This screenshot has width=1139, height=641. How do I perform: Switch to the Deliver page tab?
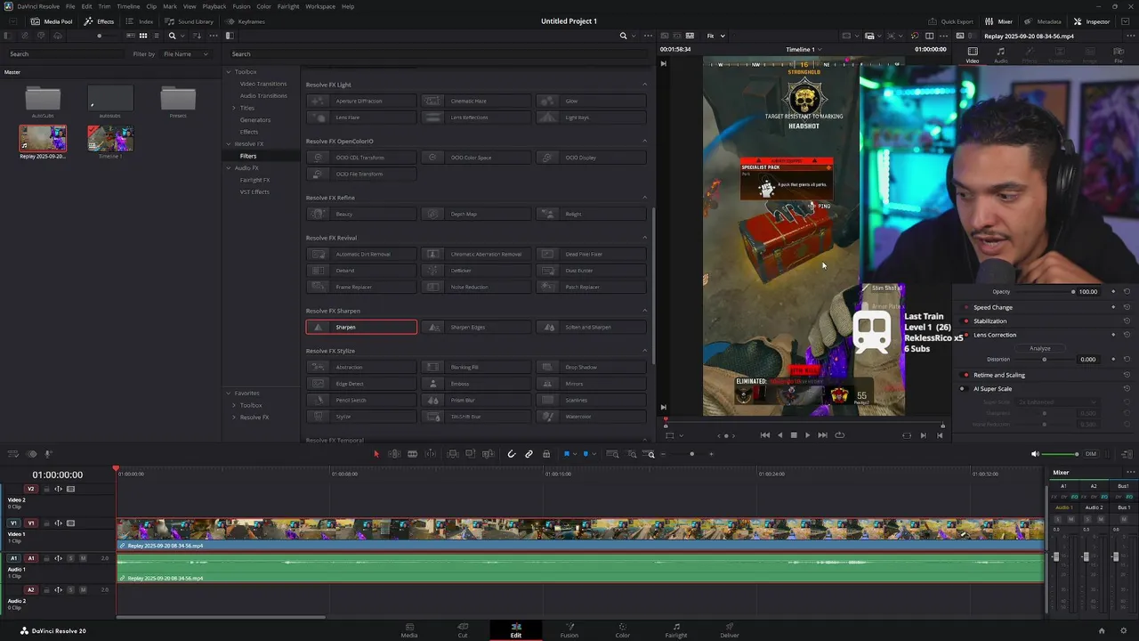pos(730,629)
